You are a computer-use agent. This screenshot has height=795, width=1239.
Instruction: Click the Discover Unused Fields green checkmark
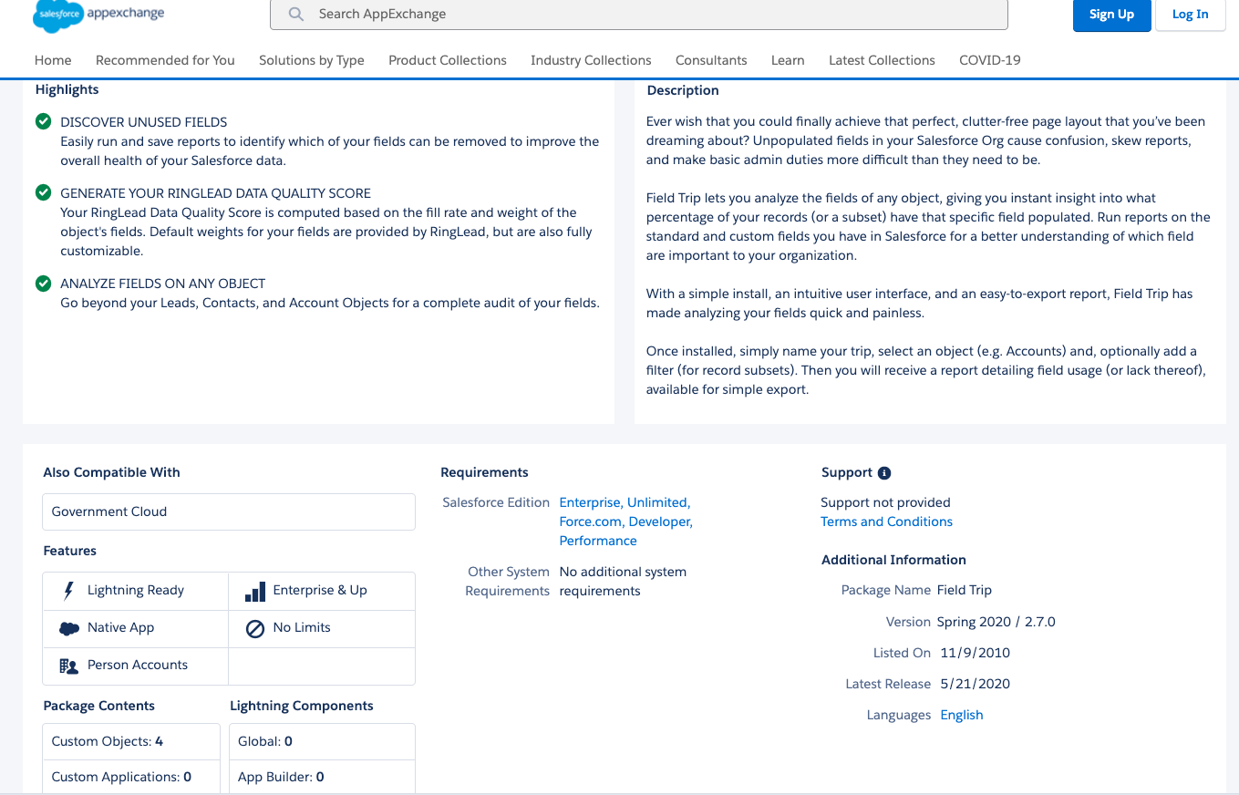tap(43, 121)
